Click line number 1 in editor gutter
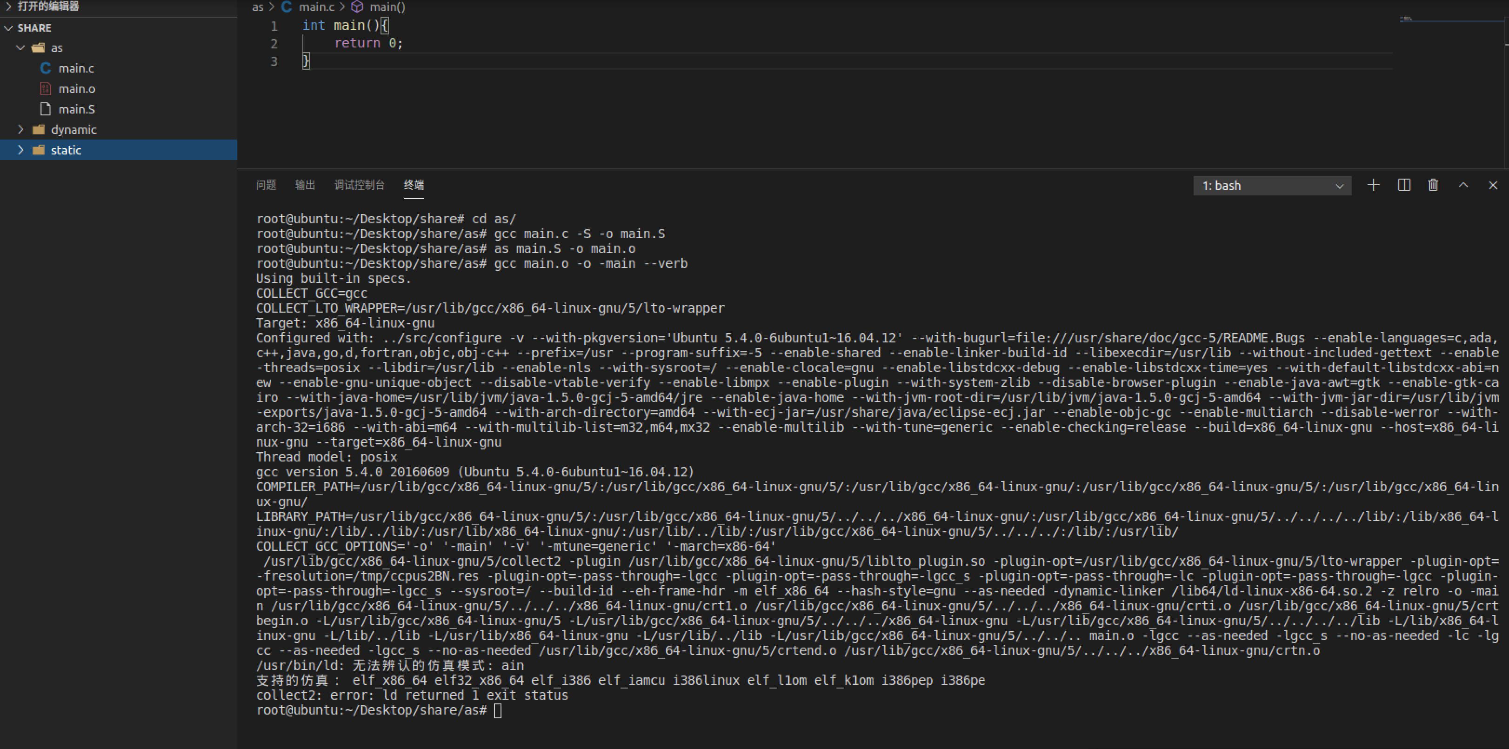The width and height of the screenshot is (1509, 749). [274, 26]
